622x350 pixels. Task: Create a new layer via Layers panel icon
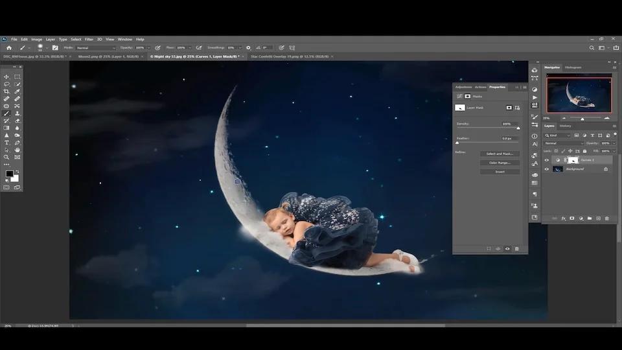tap(598, 218)
